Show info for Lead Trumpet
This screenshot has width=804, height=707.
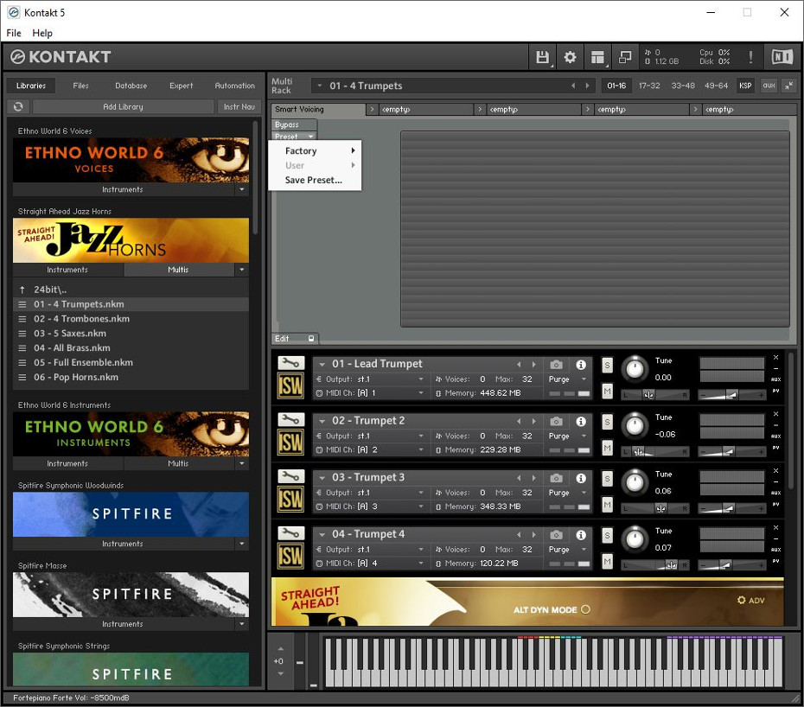click(x=581, y=365)
